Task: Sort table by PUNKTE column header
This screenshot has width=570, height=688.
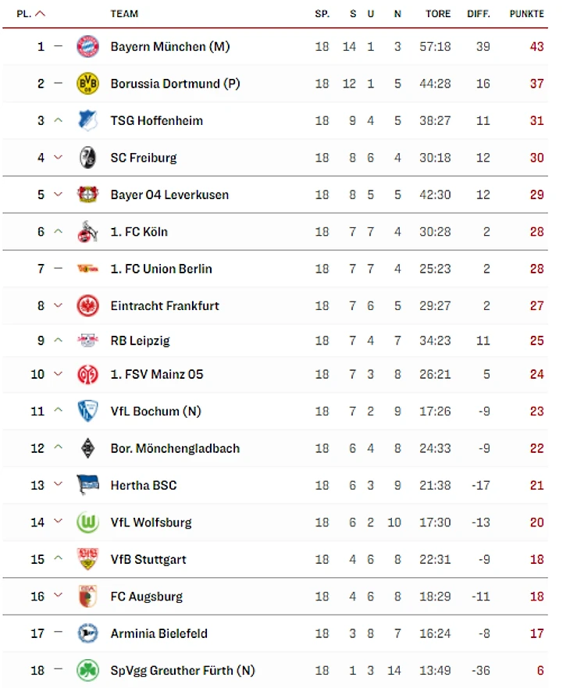Action: (x=526, y=13)
